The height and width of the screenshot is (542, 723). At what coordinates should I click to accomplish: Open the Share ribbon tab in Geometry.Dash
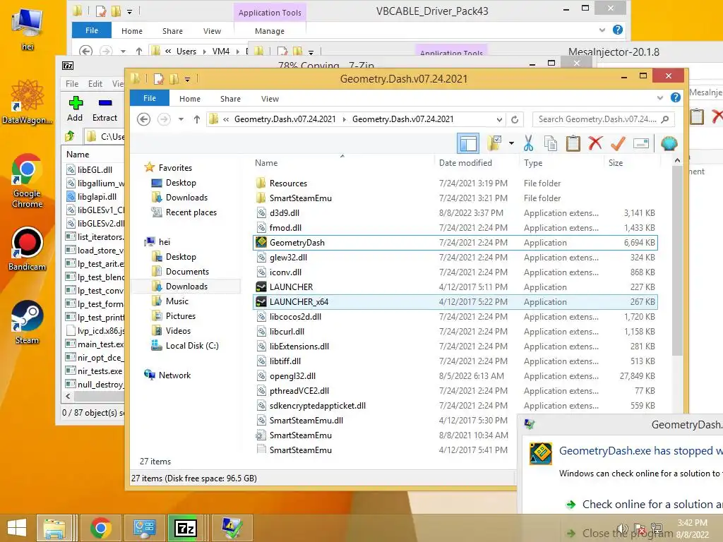pyautogui.click(x=231, y=99)
